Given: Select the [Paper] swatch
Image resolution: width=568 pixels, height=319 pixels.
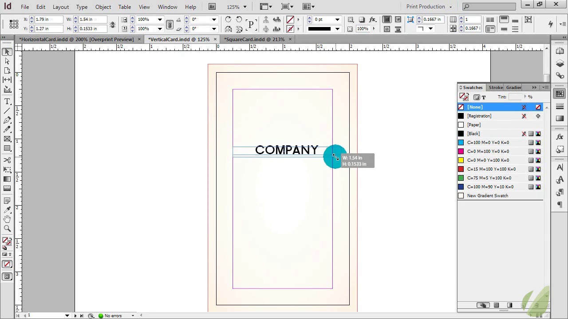Looking at the screenshot, I should (x=500, y=125).
